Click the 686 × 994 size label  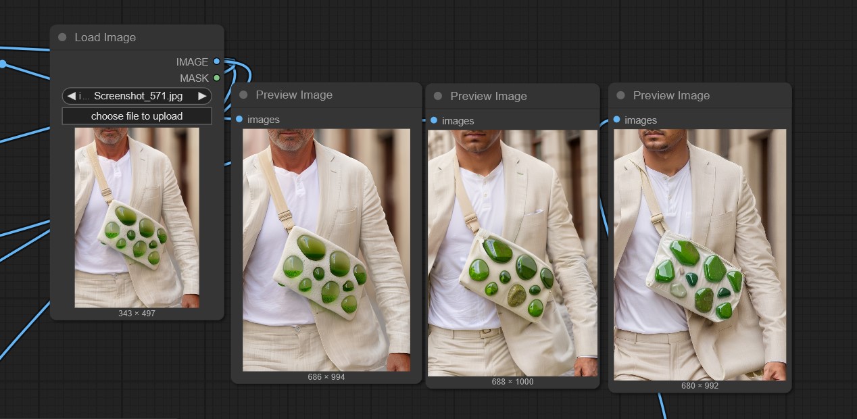click(x=326, y=376)
